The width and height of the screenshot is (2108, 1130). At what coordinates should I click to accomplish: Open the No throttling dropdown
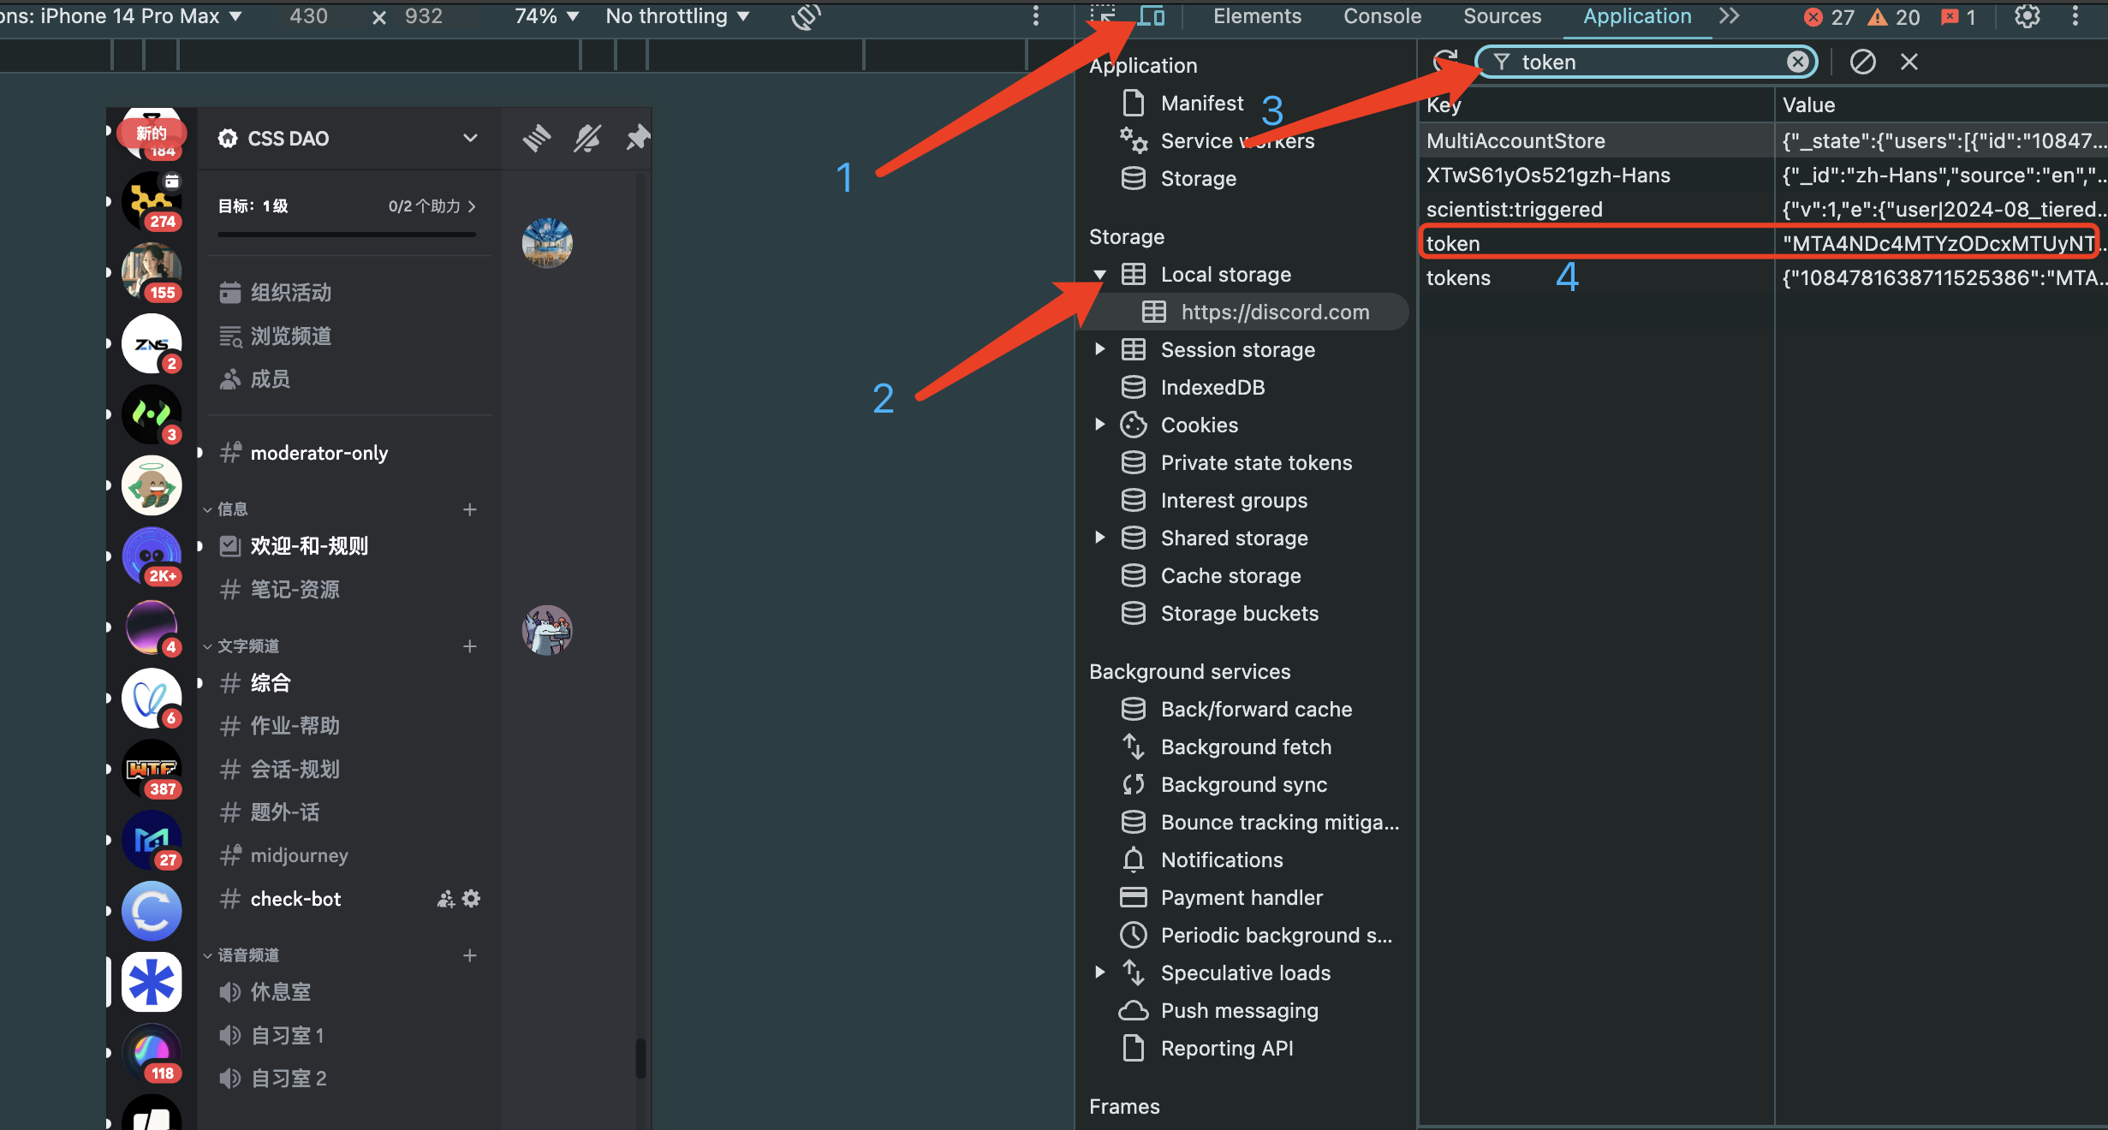[x=677, y=16]
